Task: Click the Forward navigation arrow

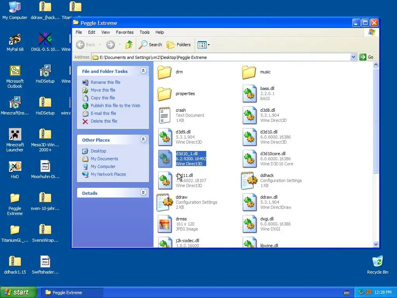Action: tap(110, 45)
